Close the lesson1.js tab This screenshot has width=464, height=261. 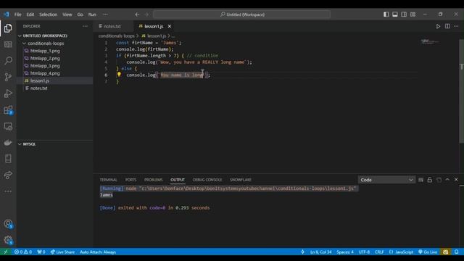[x=170, y=26]
